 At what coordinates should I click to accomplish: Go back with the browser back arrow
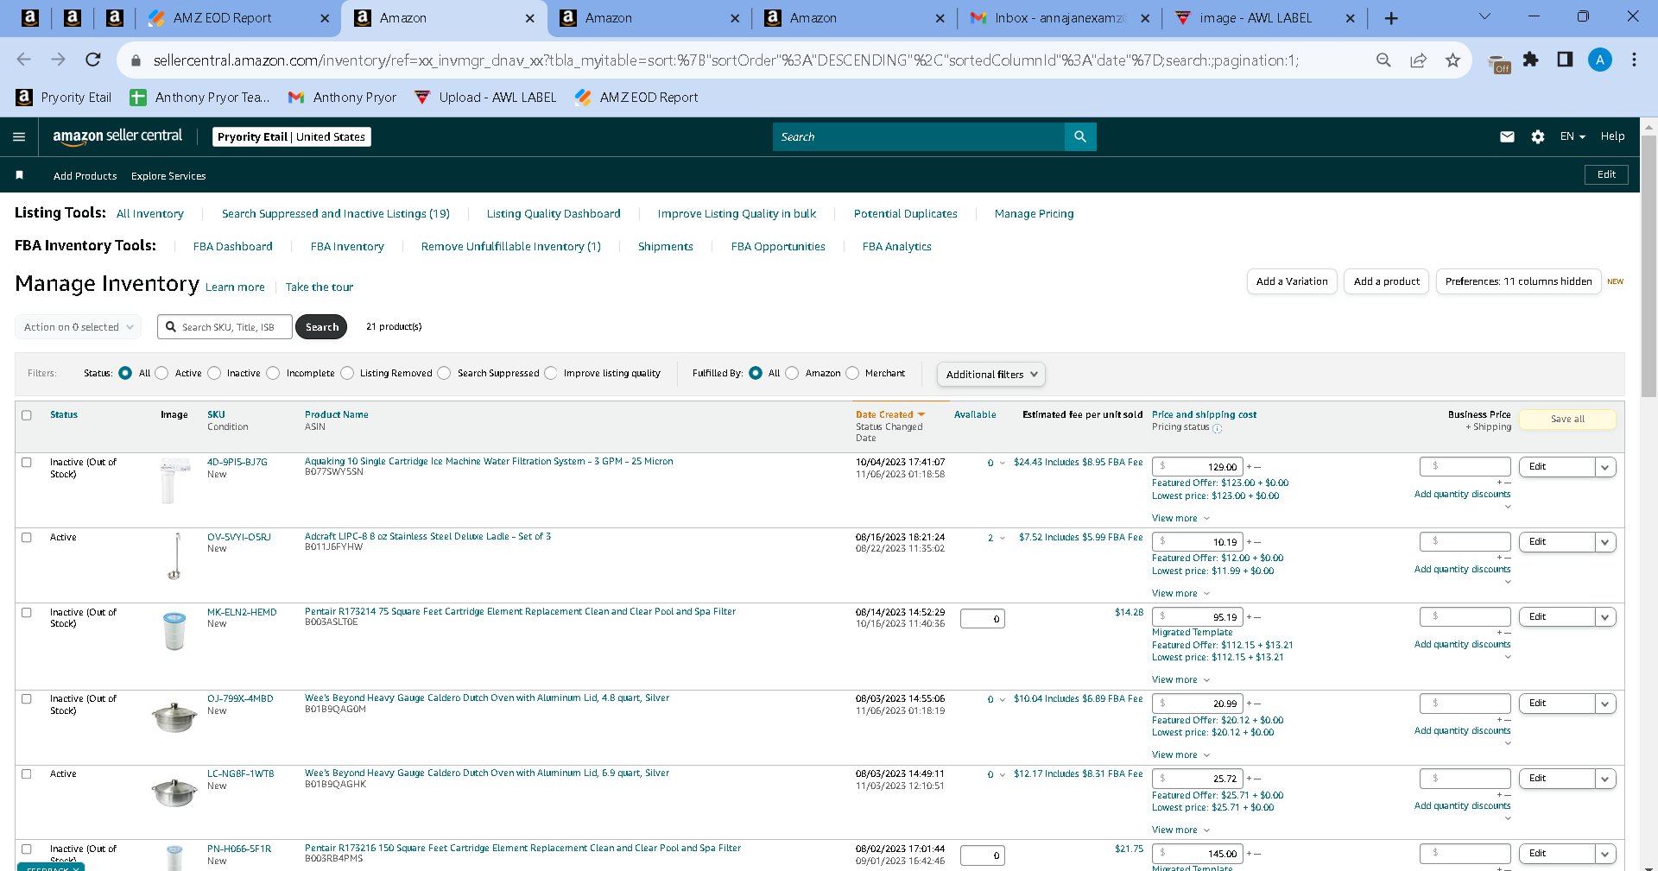point(23,60)
